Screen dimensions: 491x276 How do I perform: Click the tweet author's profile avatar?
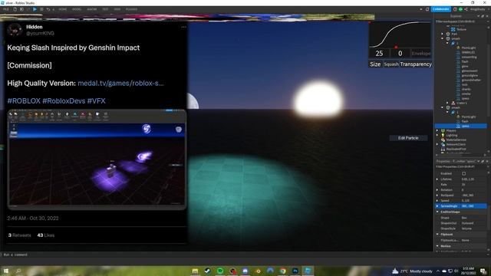15,30
